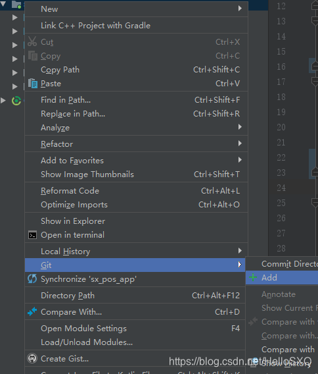This screenshot has width=318, height=374.
Task: Expand Add to Favorites submenu arrow
Action: 240,160
